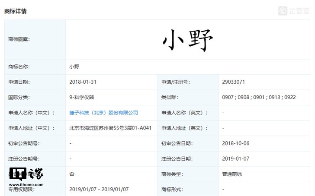Screen dimensions: 315x196
Task: Open the 锤子科技（北京）股份有限公司 applicant link
Action: [104, 113]
